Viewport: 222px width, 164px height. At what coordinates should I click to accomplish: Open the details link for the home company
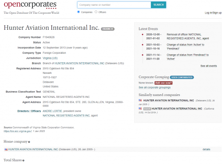coord(206,149)
